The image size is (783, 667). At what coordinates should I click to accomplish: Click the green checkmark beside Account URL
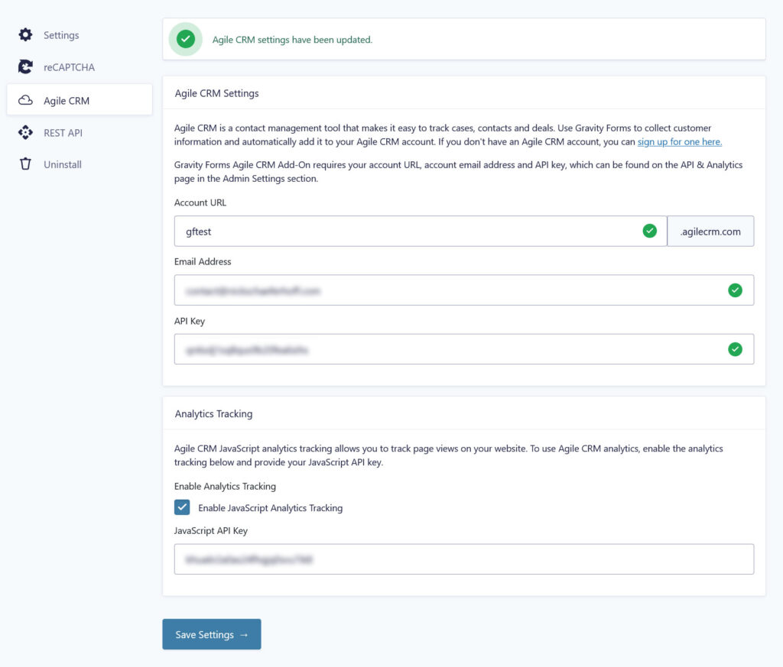[649, 230]
